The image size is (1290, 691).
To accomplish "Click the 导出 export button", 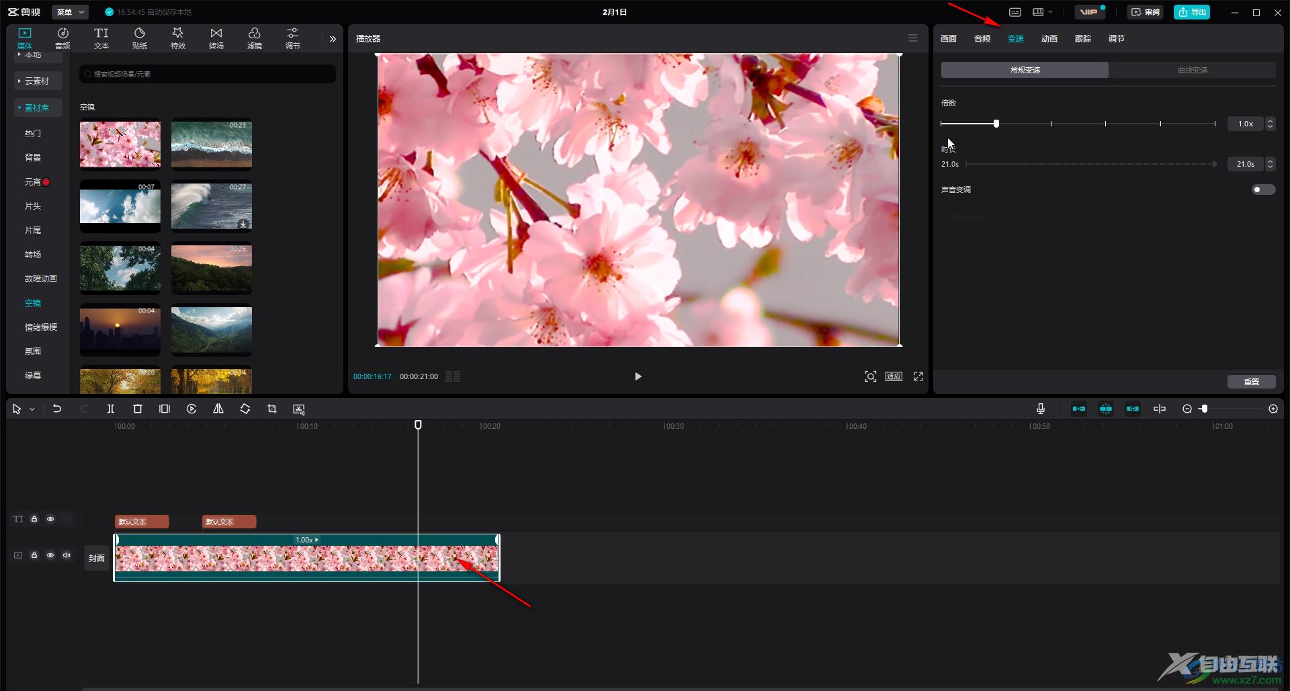I will 1192,12.
